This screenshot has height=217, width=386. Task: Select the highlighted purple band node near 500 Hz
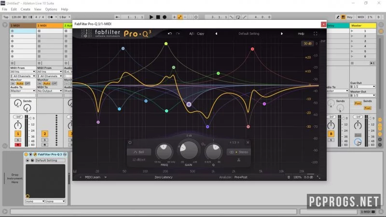(x=189, y=104)
